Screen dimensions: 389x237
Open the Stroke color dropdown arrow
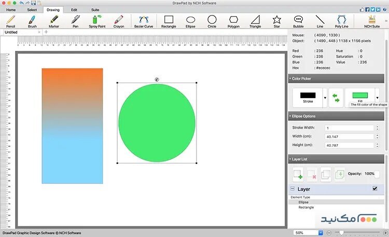(325, 98)
